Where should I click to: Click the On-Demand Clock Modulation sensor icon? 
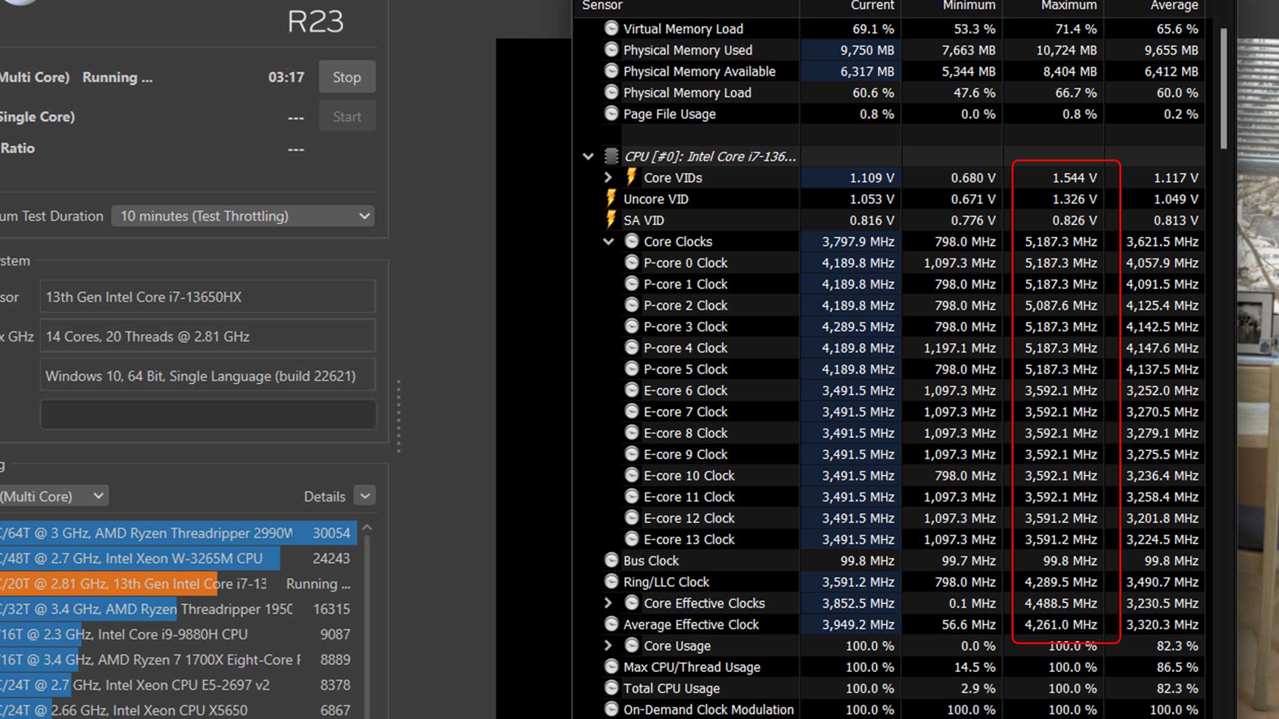click(611, 709)
